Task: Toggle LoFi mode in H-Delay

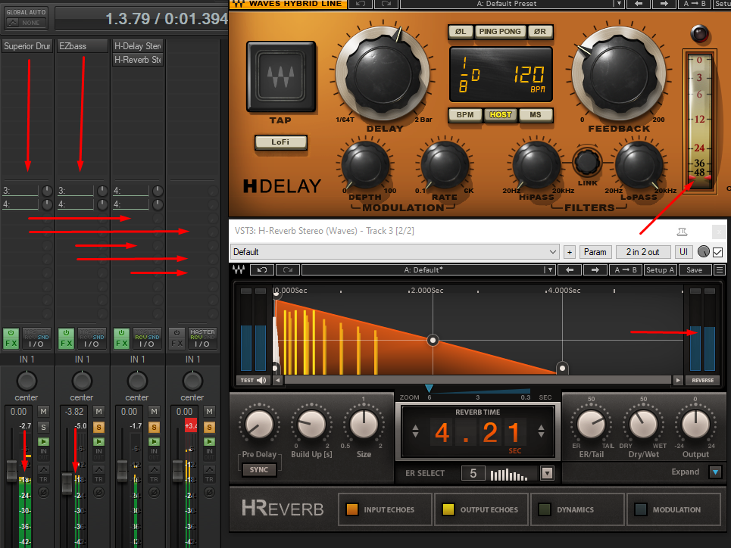Action: click(x=280, y=142)
